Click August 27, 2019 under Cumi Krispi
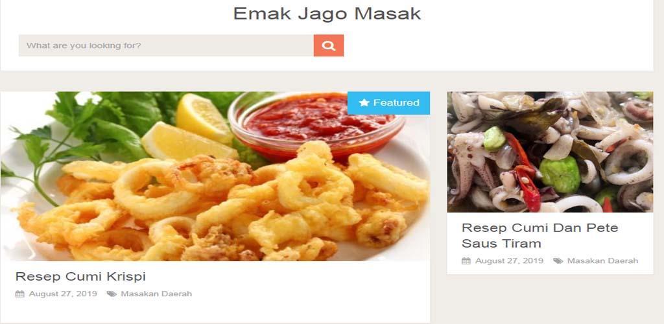The height and width of the screenshot is (324, 664). (x=63, y=294)
